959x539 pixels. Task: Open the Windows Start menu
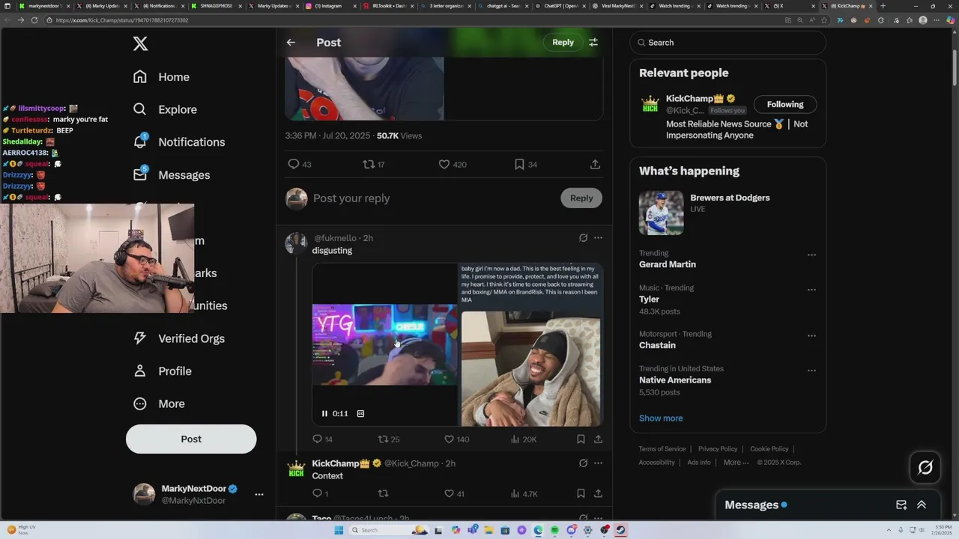click(x=339, y=530)
